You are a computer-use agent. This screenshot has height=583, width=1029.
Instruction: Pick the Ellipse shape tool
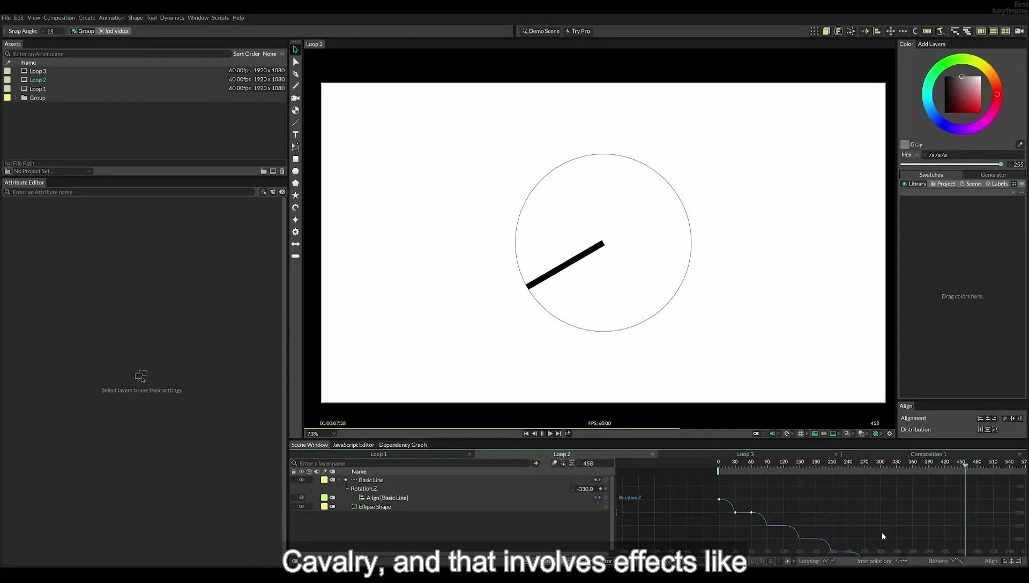[295, 171]
